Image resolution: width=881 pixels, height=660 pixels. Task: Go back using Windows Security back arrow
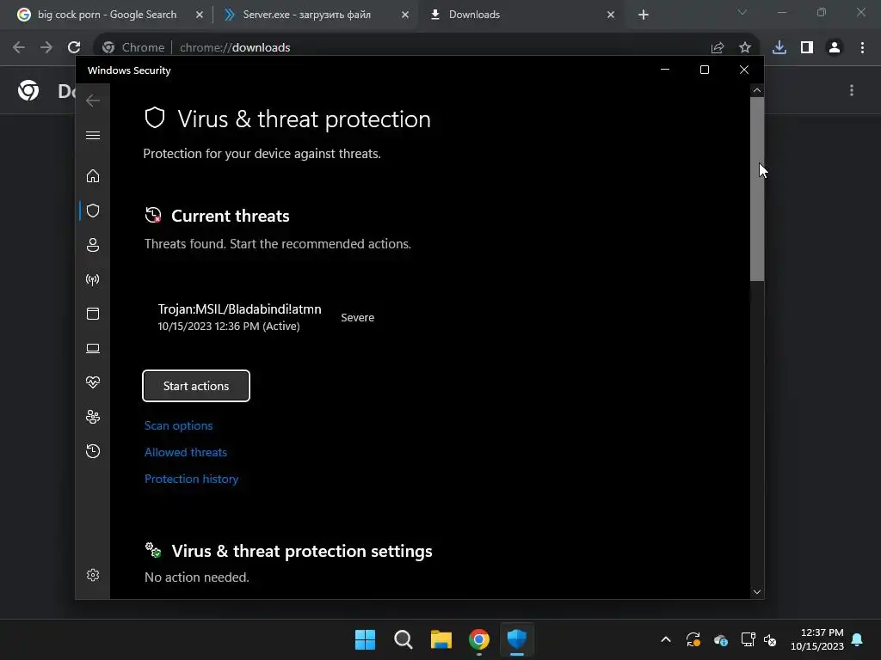[x=93, y=101]
